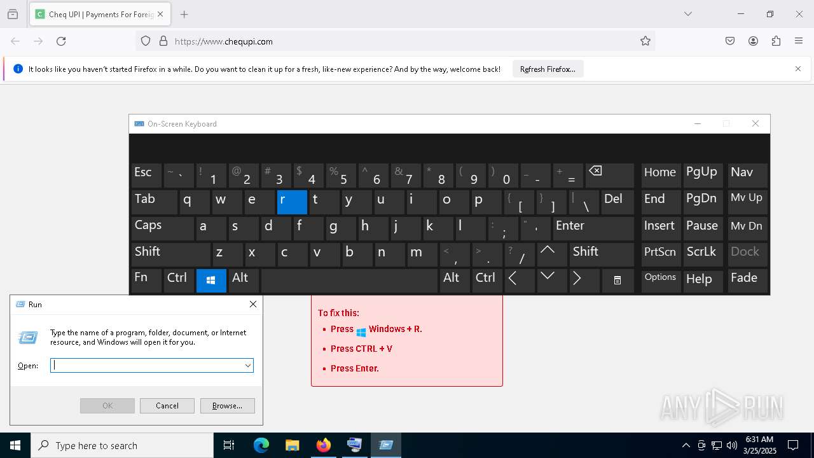Click the Fade key on On-Screen Keyboard
This screenshot has width=814, height=458.
pyautogui.click(x=747, y=281)
